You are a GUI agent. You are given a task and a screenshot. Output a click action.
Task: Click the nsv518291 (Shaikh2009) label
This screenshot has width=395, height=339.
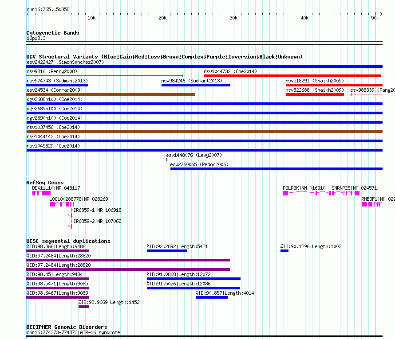[315, 81]
